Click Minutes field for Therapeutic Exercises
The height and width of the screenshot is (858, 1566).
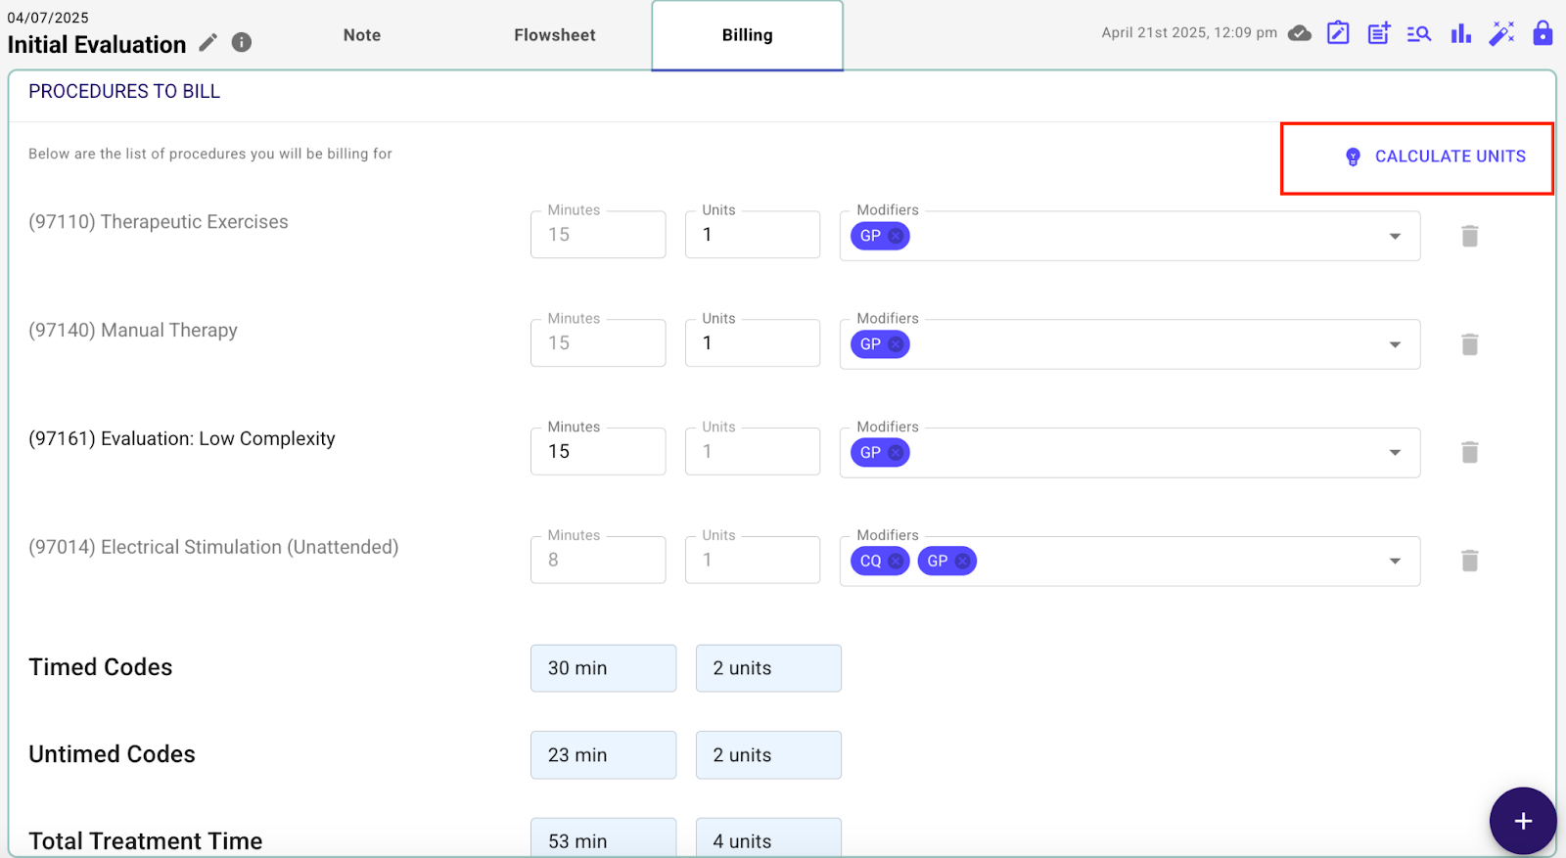(598, 235)
